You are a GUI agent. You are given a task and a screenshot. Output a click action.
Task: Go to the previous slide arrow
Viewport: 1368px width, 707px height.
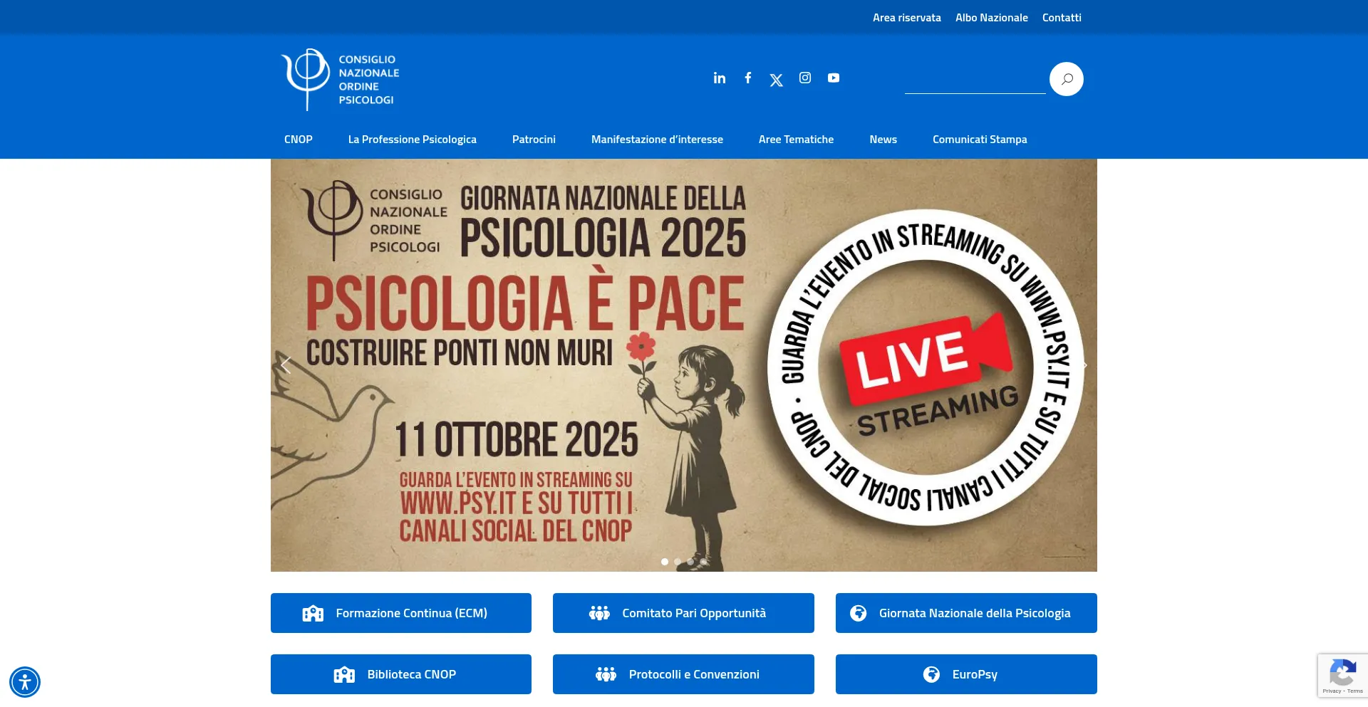tap(286, 365)
